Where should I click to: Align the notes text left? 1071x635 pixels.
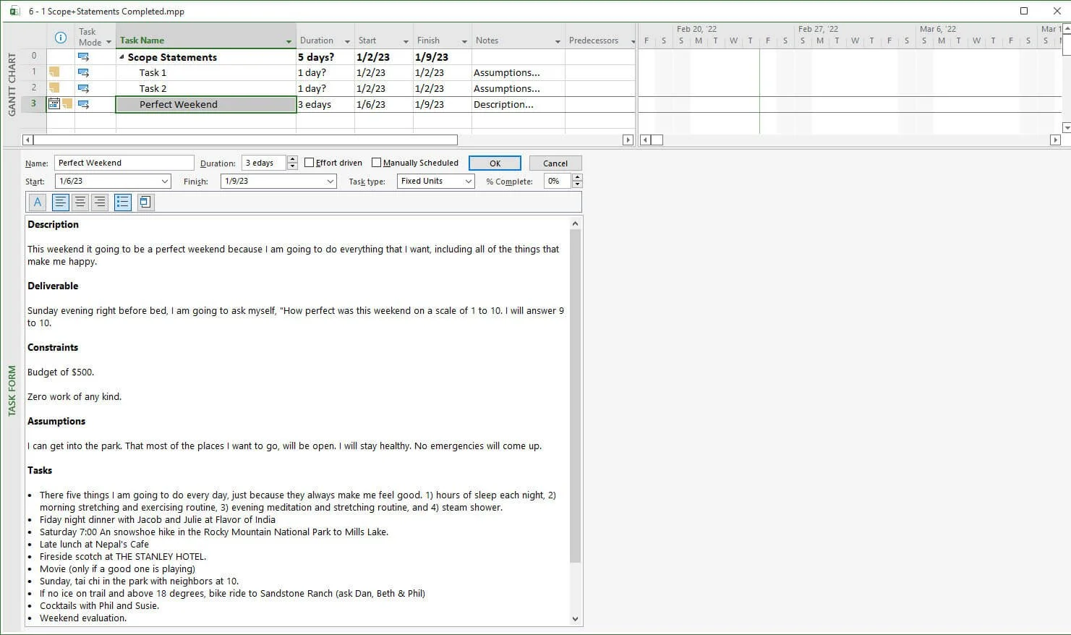60,202
